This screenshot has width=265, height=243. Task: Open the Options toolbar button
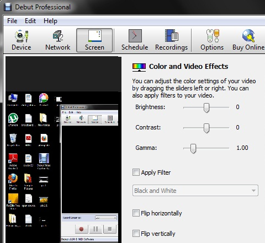tap(212, 40)
